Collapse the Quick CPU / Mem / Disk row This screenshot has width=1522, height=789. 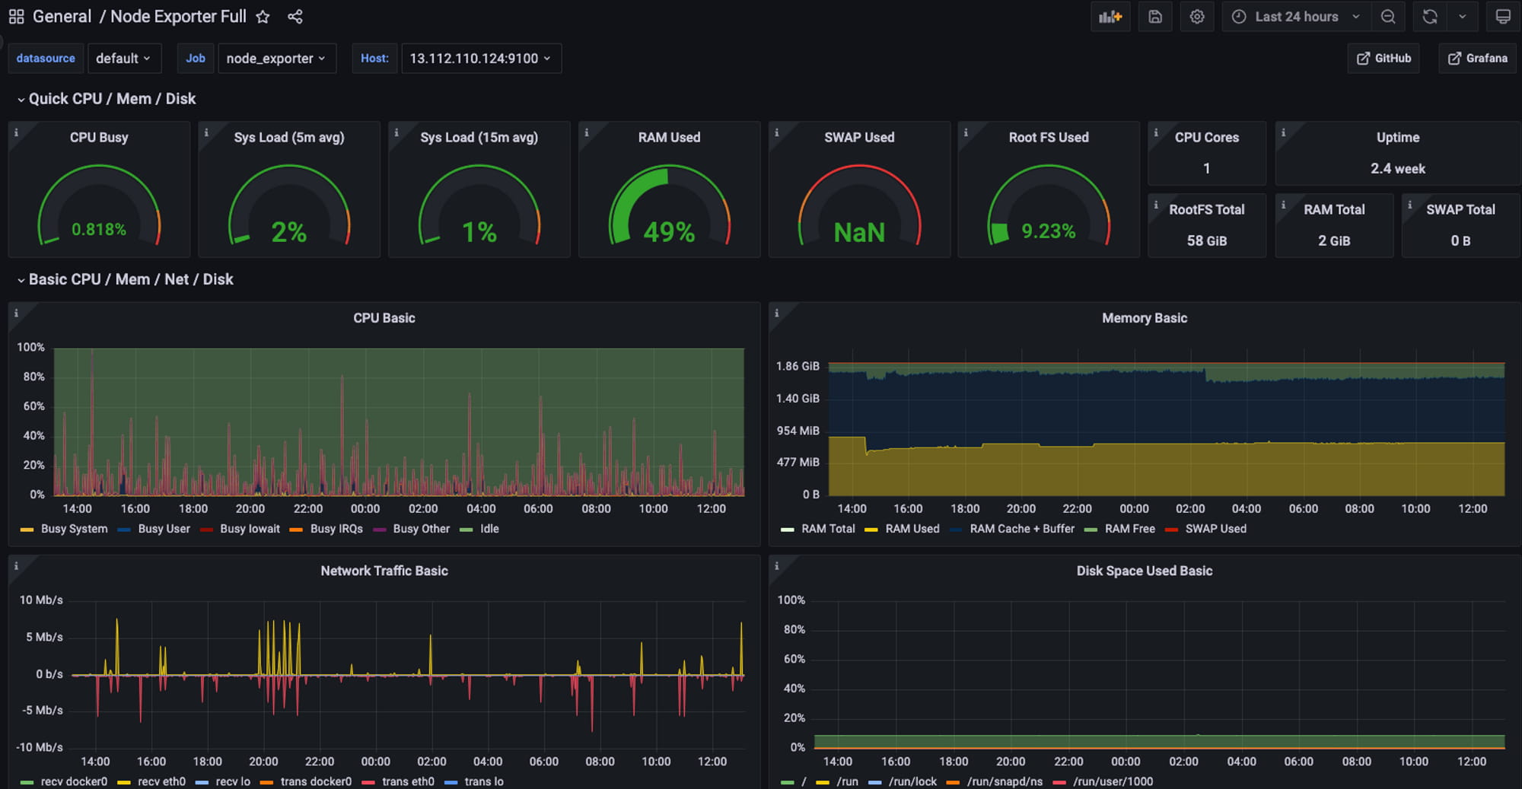point(111,99)
